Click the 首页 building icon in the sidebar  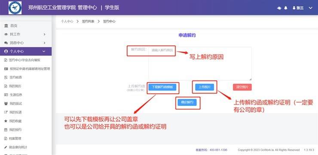[x=6, y=26]
